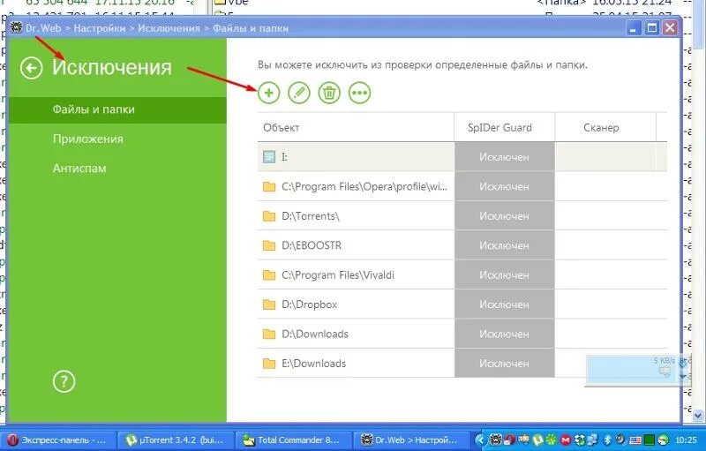Click down arrow of background Total Commander scrollbar
Screen dimensions: 706x451
point(700,416)
